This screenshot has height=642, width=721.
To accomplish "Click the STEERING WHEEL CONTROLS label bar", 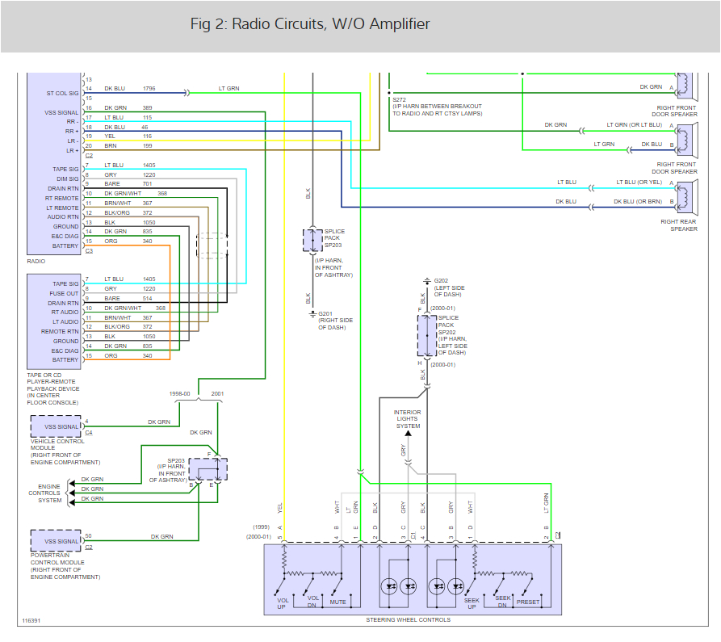I will [x=408, y=620].
